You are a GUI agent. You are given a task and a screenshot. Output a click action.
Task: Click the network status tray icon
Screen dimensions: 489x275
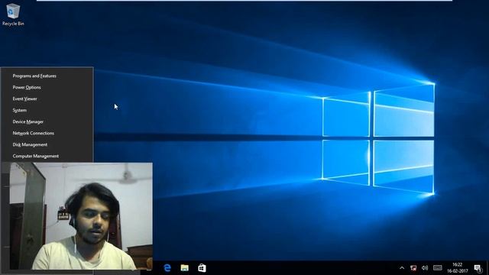coord(413,268)
